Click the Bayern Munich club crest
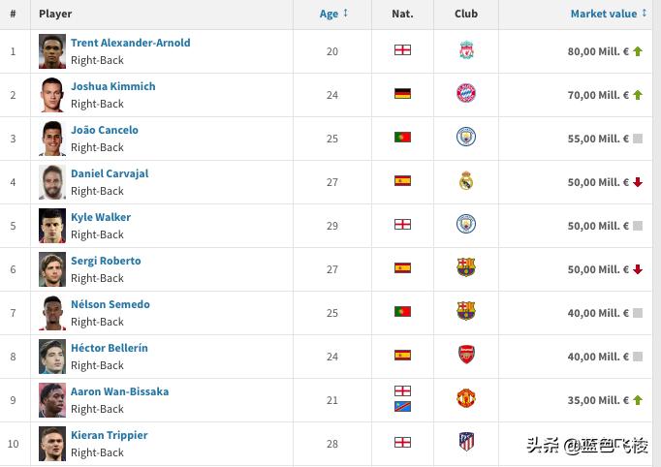This screenshot has width=661, height=467. click(466, 94)
